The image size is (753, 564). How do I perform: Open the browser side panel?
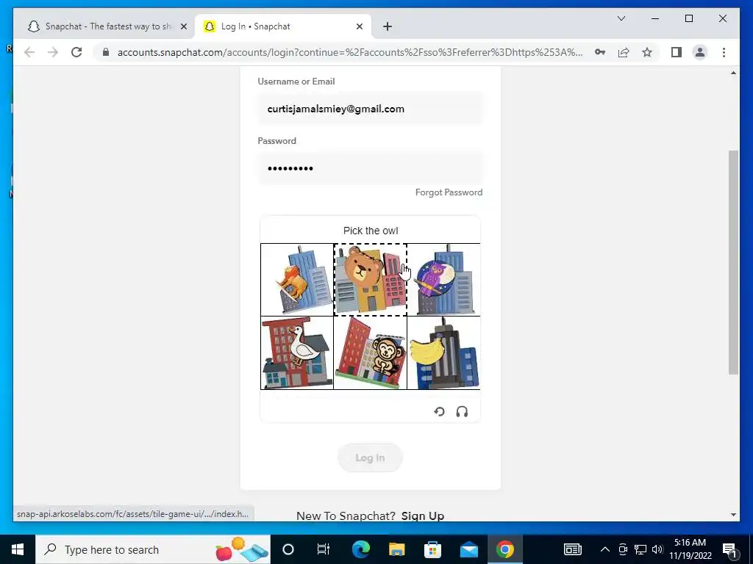(x=677, y=52)
